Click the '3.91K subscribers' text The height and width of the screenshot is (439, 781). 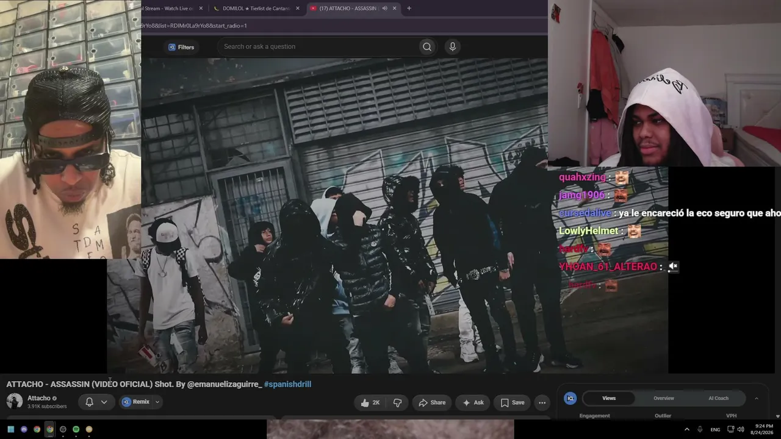47,407
